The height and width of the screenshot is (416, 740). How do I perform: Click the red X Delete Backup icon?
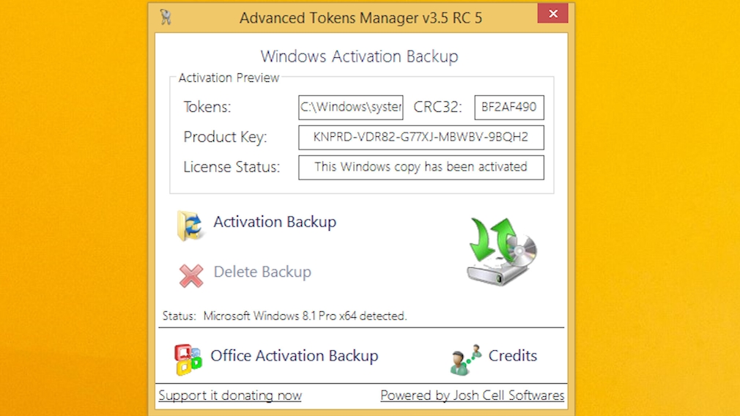tap(191, 275)
